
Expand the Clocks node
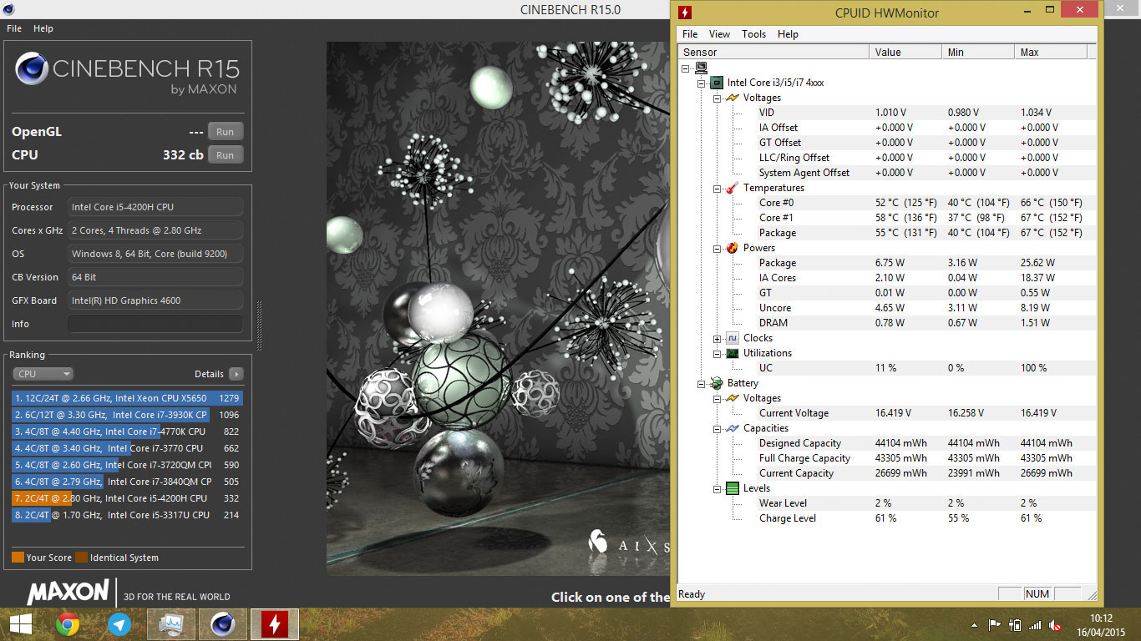coord(717,338)
